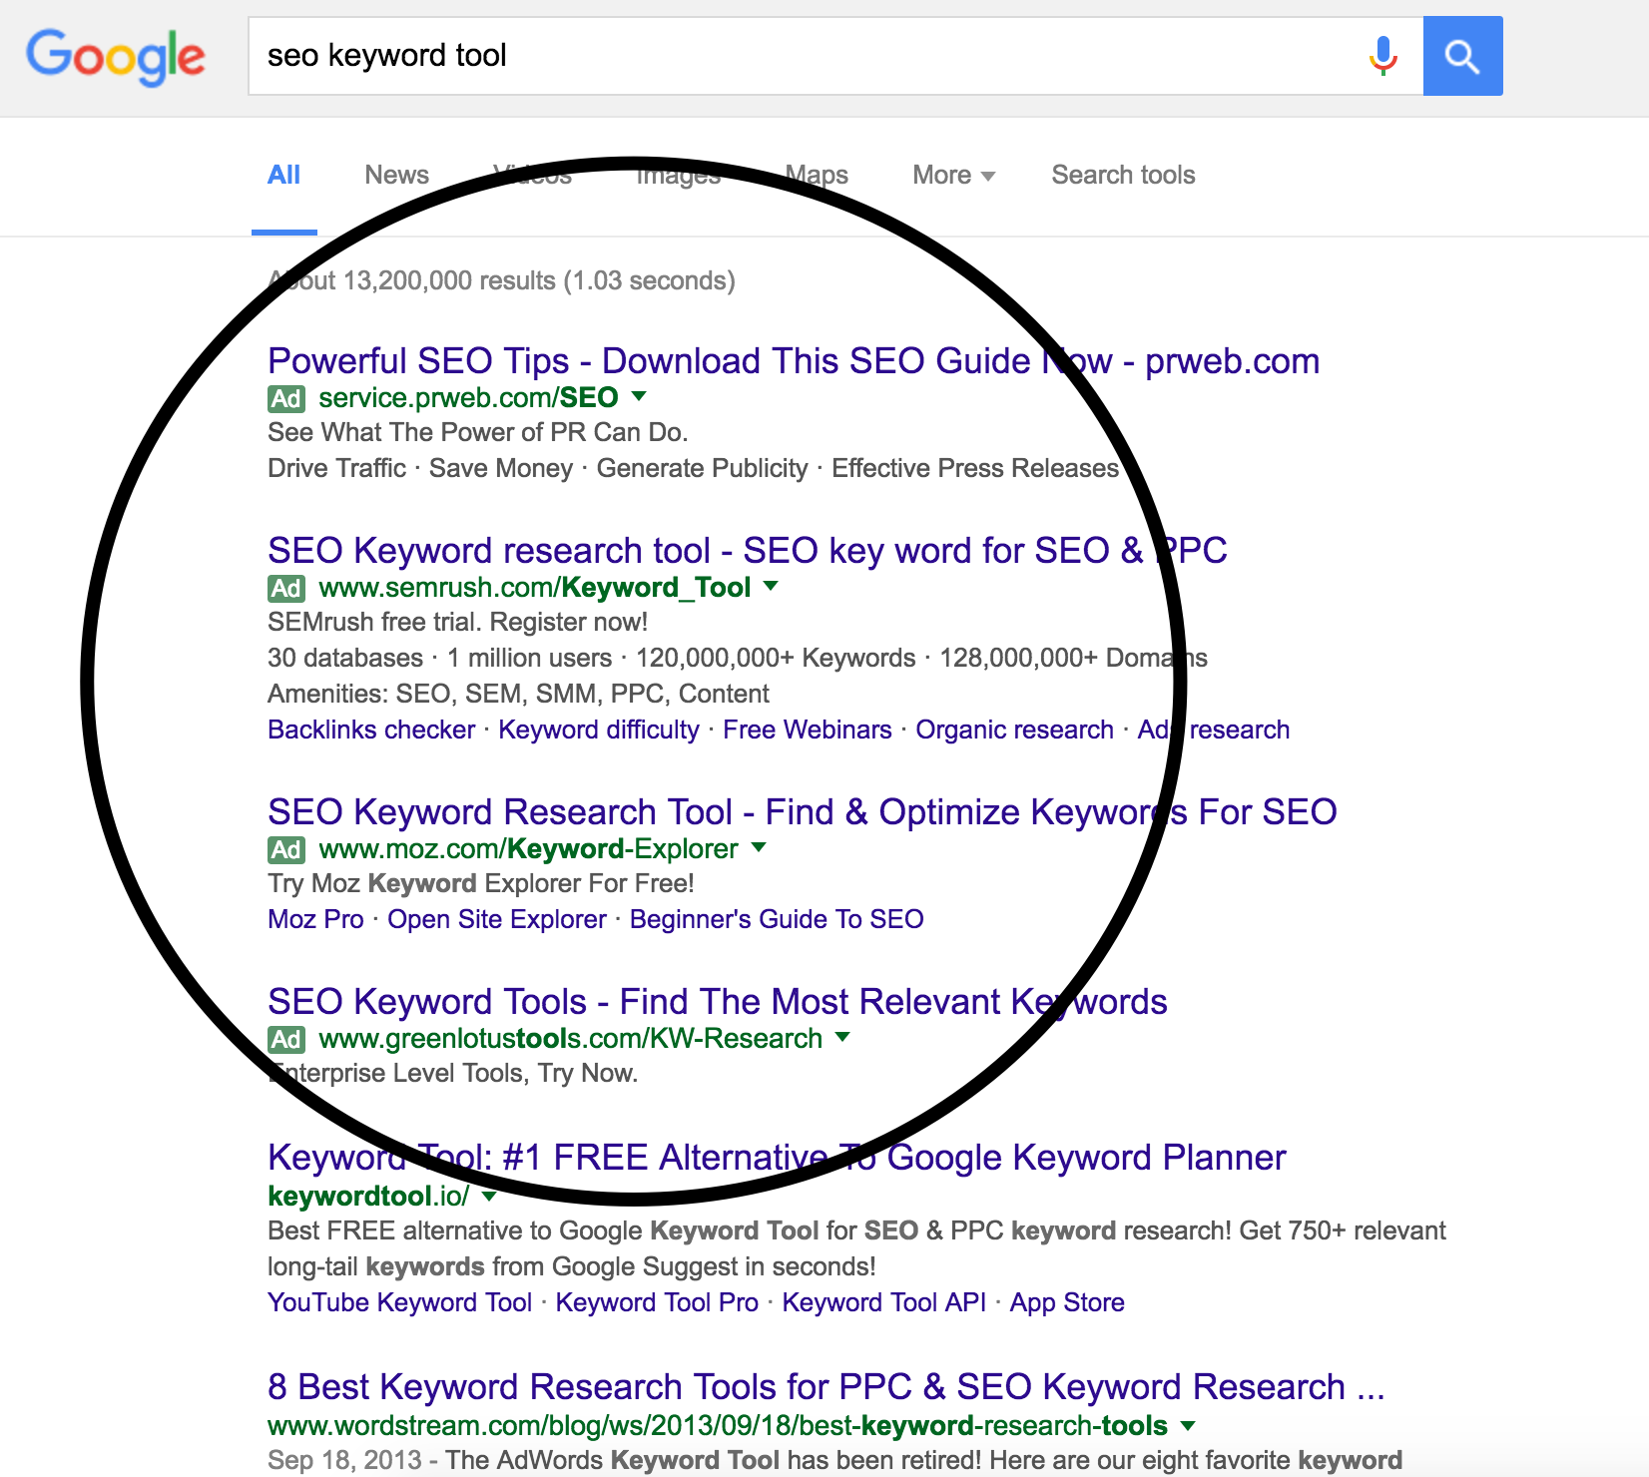Activate voice search microphone icon

click(x=1382, y=56)
